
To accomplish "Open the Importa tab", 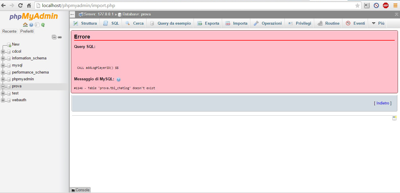I will [237, 23].
